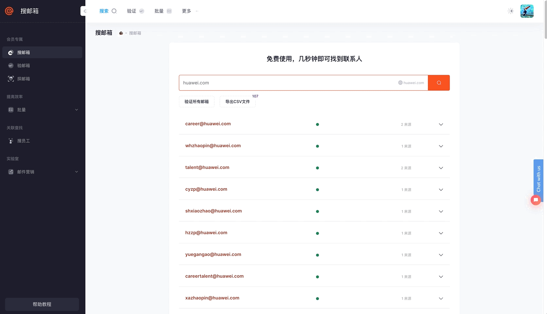Open the 更多 top menu
The image size is (547, 314).
click(190, 11)
